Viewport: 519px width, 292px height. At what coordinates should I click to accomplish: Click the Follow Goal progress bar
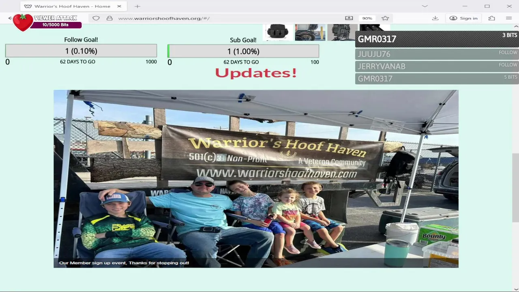pos(81,51)
